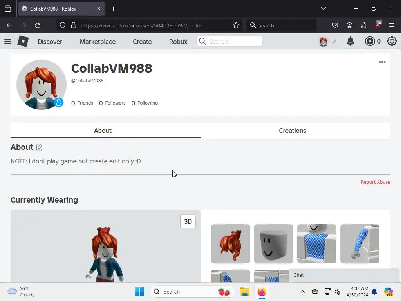Screen dimensions: 401x301
Task: Open the Windows Start menu
Action: [139, 292]
